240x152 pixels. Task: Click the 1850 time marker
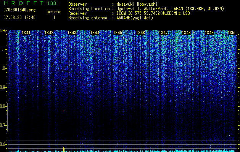pos(232,33)
